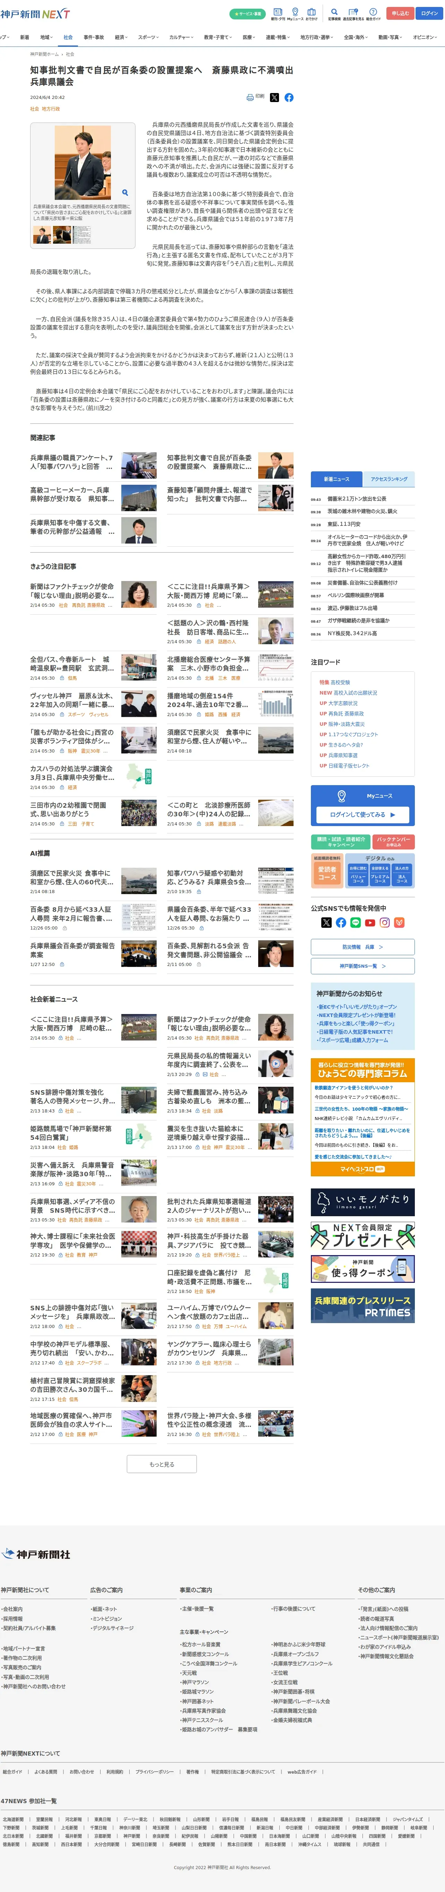Select the 新着 nav item
This screenshot has height=1892, width=445.
[25, 37]
